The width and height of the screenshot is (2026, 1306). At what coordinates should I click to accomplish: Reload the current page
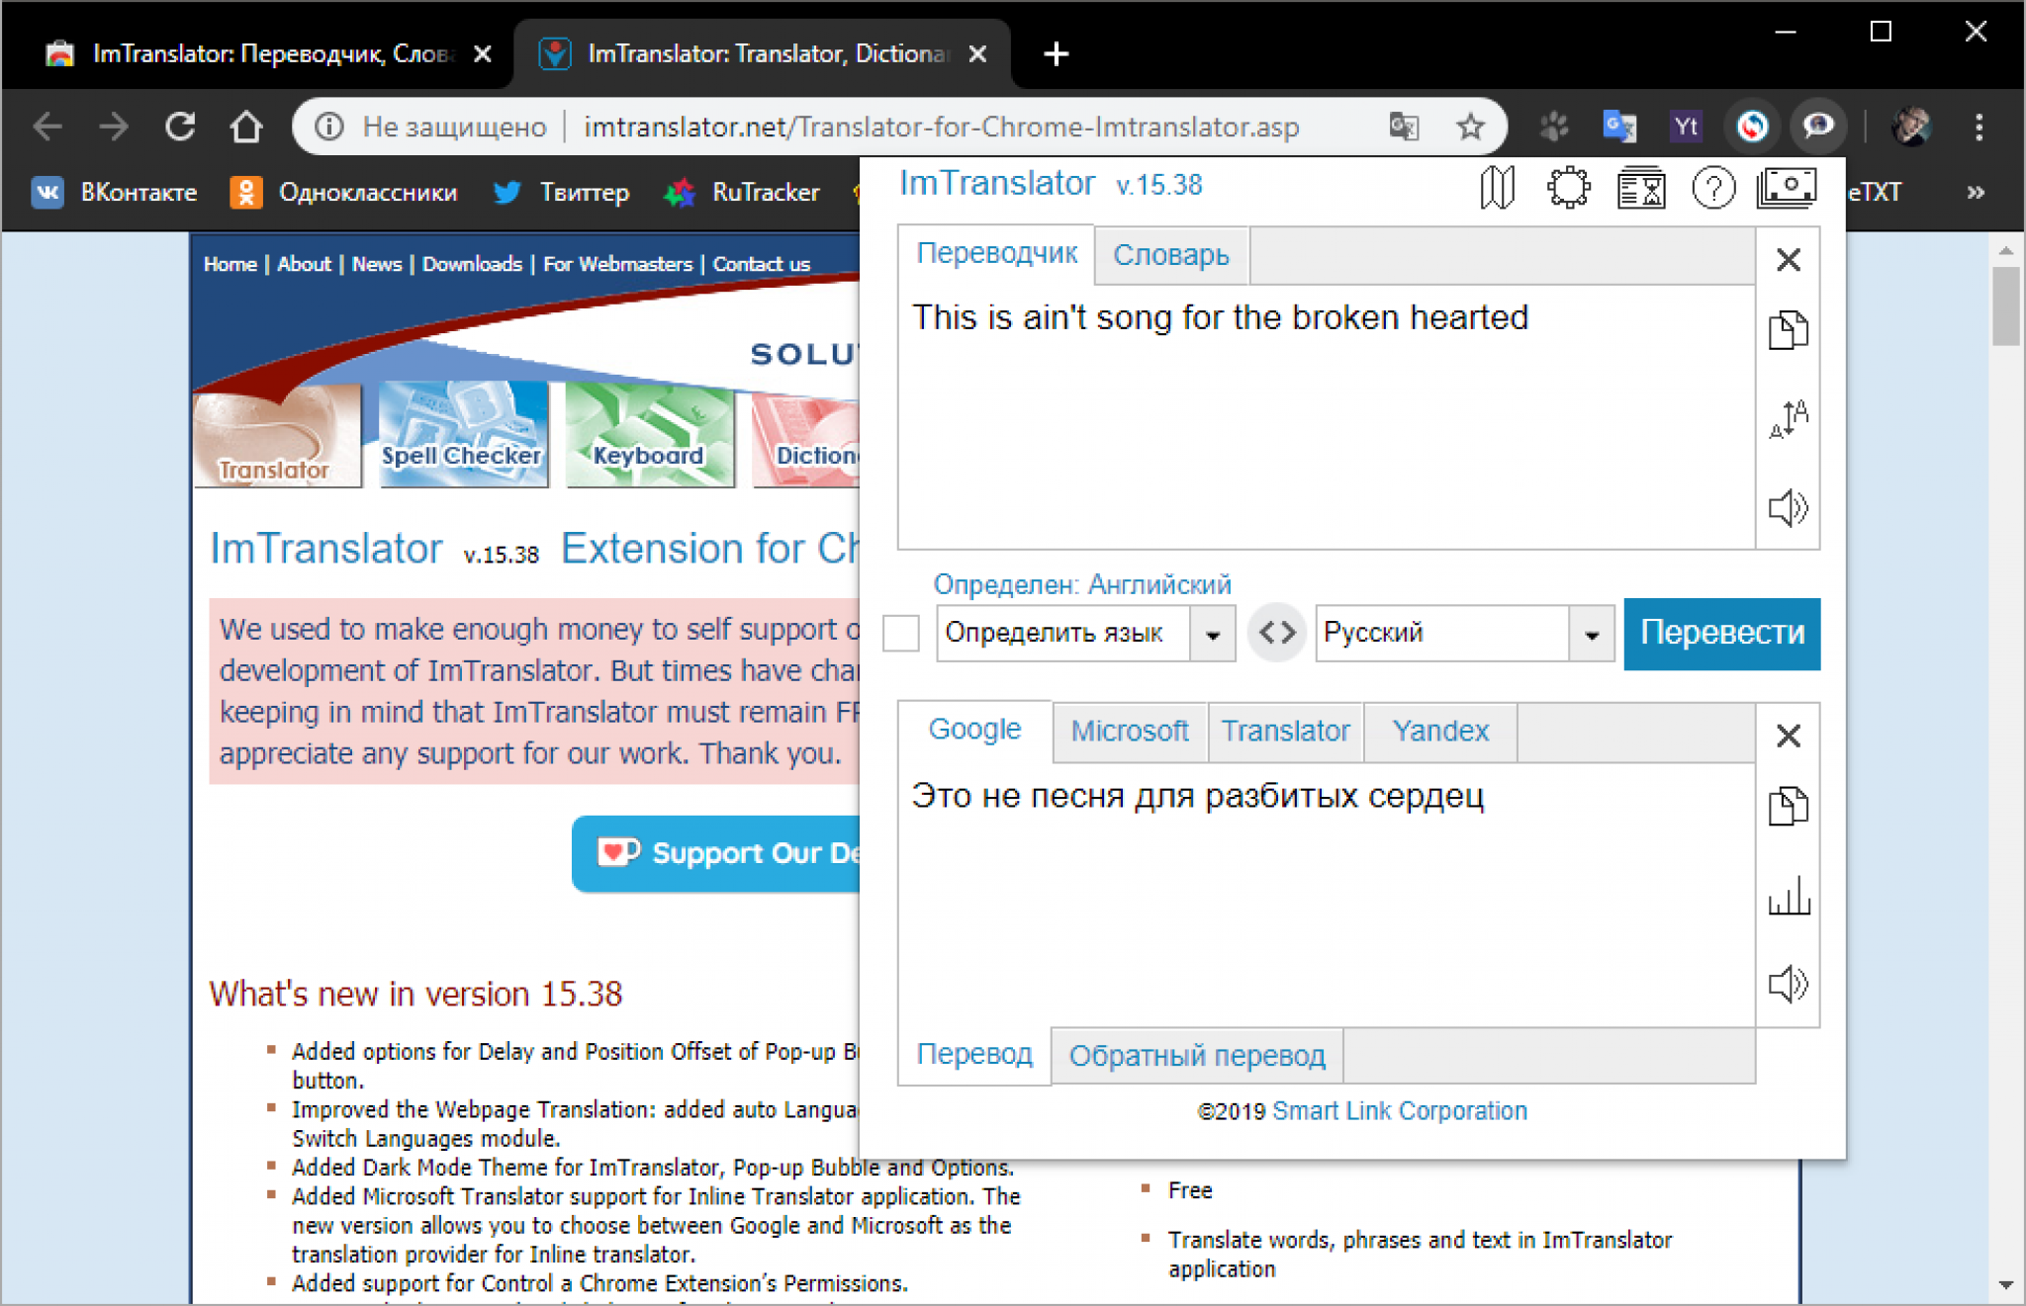[x=180, y=127]
